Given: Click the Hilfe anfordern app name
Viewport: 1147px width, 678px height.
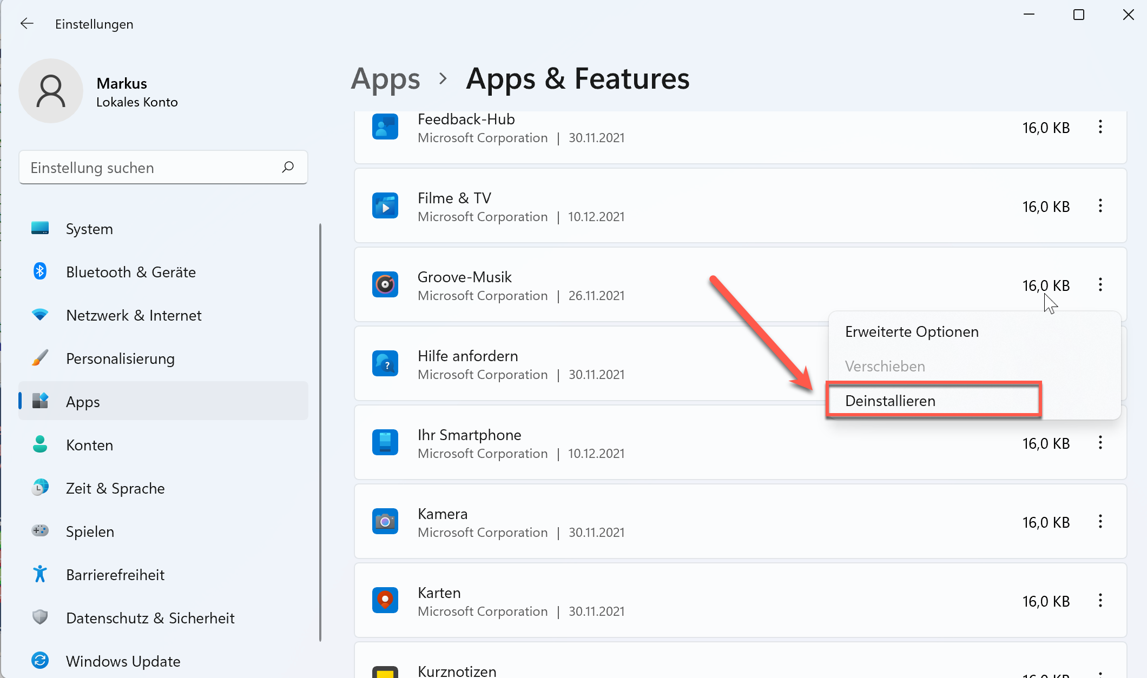Looking at the screenshot, I should point(468,356).
